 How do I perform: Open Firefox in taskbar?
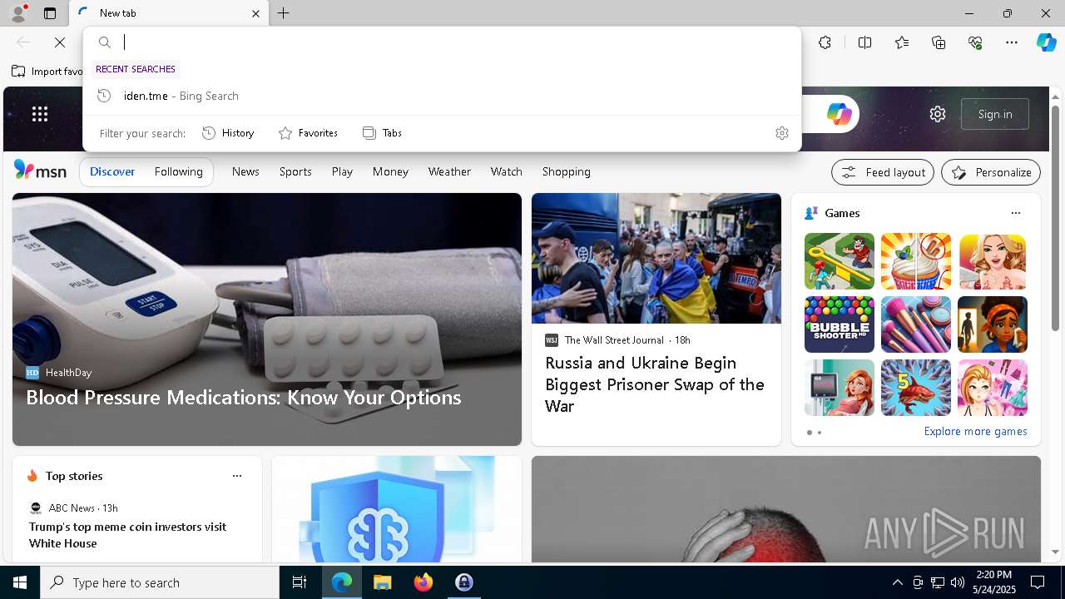point(424,582)
